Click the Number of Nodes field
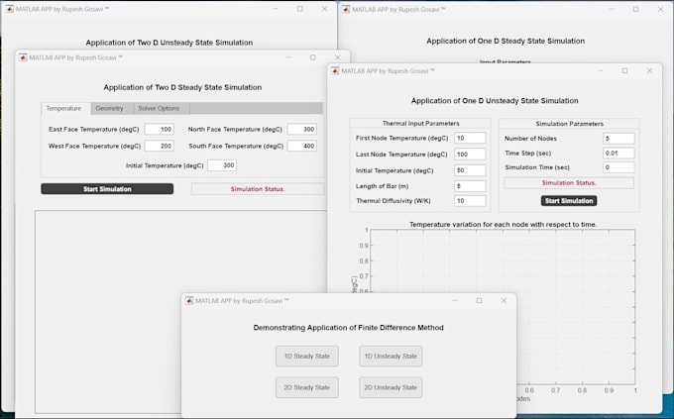This screenshot has height=419, width=674. click(x=618, y=139)
